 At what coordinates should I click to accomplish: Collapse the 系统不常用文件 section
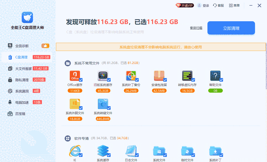coord(68,63)
